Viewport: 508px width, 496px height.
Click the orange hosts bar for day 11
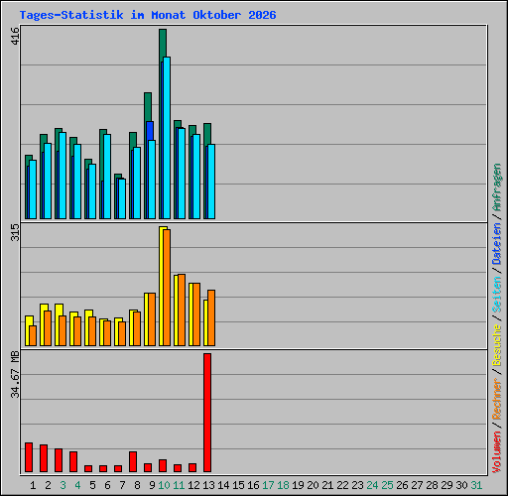tap(182, 310)
